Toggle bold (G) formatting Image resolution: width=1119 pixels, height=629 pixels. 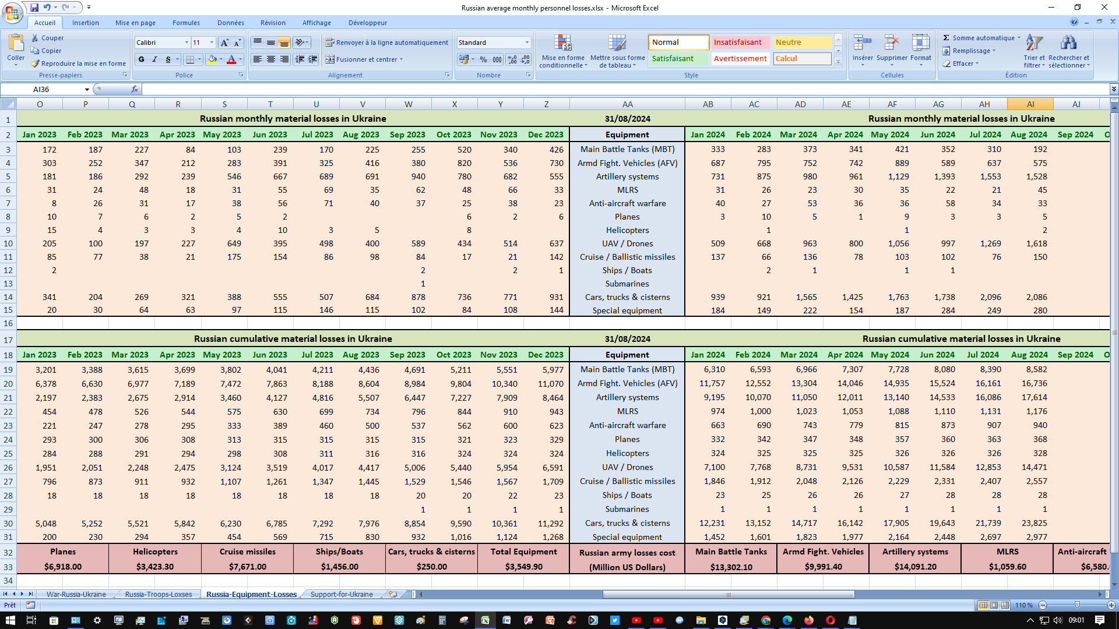point(141,59)
